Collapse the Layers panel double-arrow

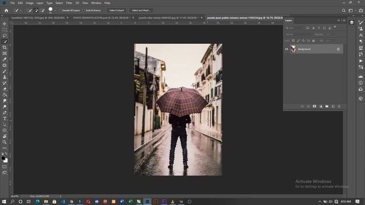(339, 20)
